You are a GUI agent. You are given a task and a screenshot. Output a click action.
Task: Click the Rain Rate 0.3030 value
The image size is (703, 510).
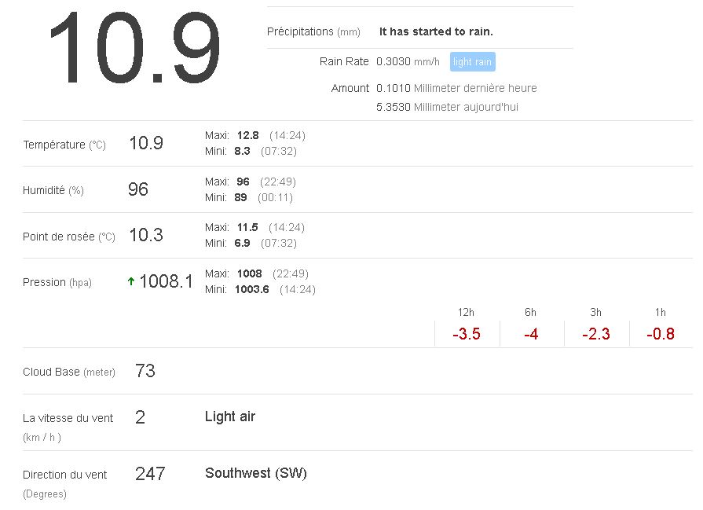[x=394, y=61]
